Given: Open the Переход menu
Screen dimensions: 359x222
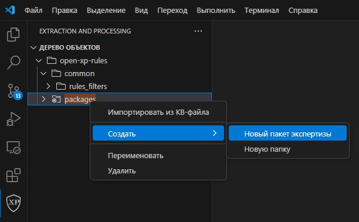Looking at the screenshot, I should pos(172,11).
